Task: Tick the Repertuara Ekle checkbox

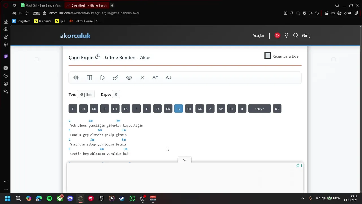Action: pos(268,56)
